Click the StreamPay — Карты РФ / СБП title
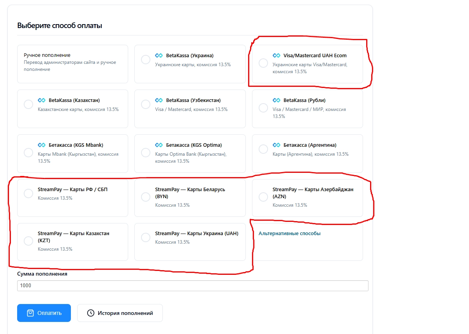469x334 pixels. 72,190
